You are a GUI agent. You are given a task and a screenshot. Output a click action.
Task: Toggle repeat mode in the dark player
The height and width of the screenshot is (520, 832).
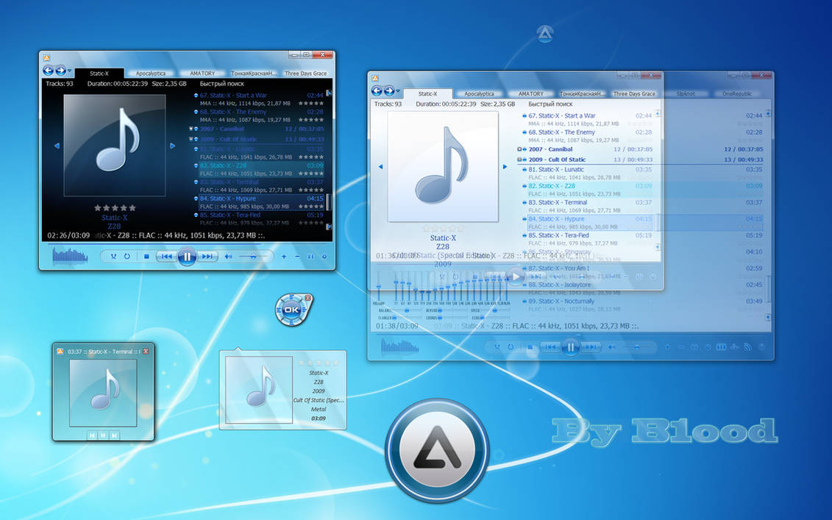click(127, 256)
